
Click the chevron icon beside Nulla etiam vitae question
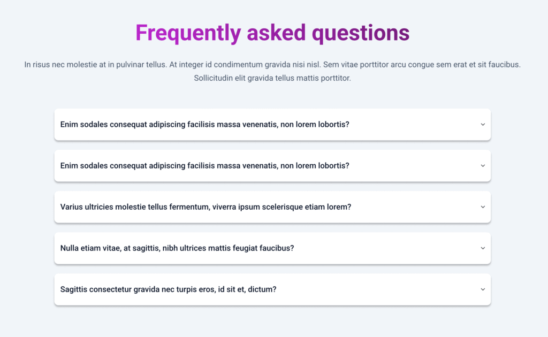pyautogui.click(x=483, y=248)
